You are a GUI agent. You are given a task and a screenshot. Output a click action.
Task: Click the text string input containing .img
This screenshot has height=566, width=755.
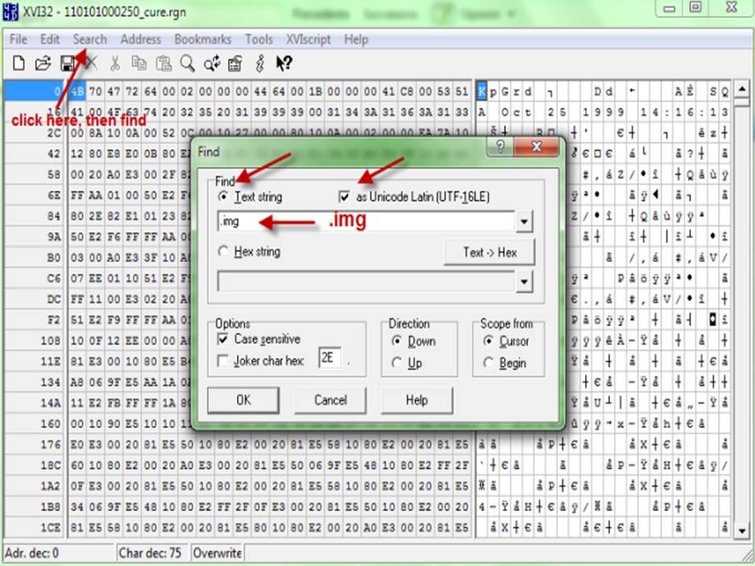click(366, 222)
